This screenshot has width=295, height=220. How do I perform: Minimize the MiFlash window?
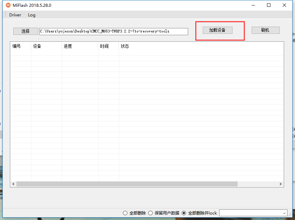(253, 5)
